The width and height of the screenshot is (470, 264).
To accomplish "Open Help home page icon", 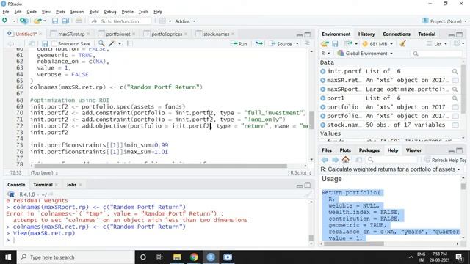I will coord(346,160).
